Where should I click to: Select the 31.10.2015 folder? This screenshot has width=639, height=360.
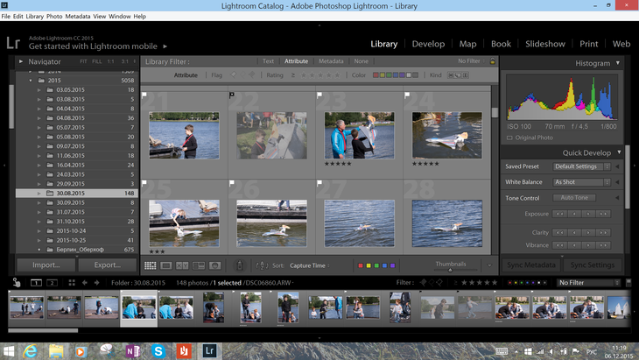77,222
